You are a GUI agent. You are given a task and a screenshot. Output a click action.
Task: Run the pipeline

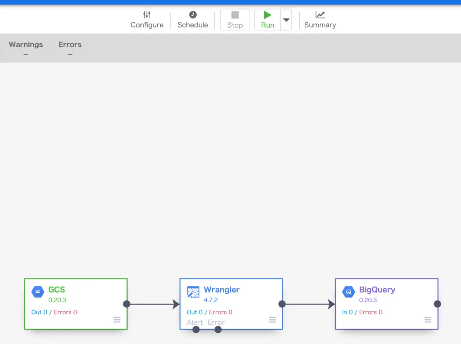267,20
